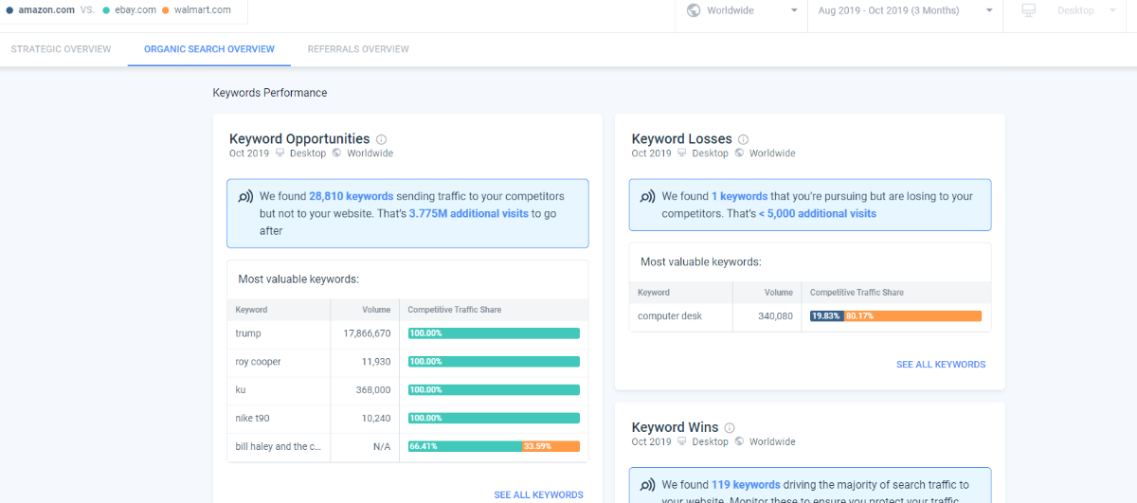
Task: Click the 340,080 volume value
Action: click(x=775, y=316)
